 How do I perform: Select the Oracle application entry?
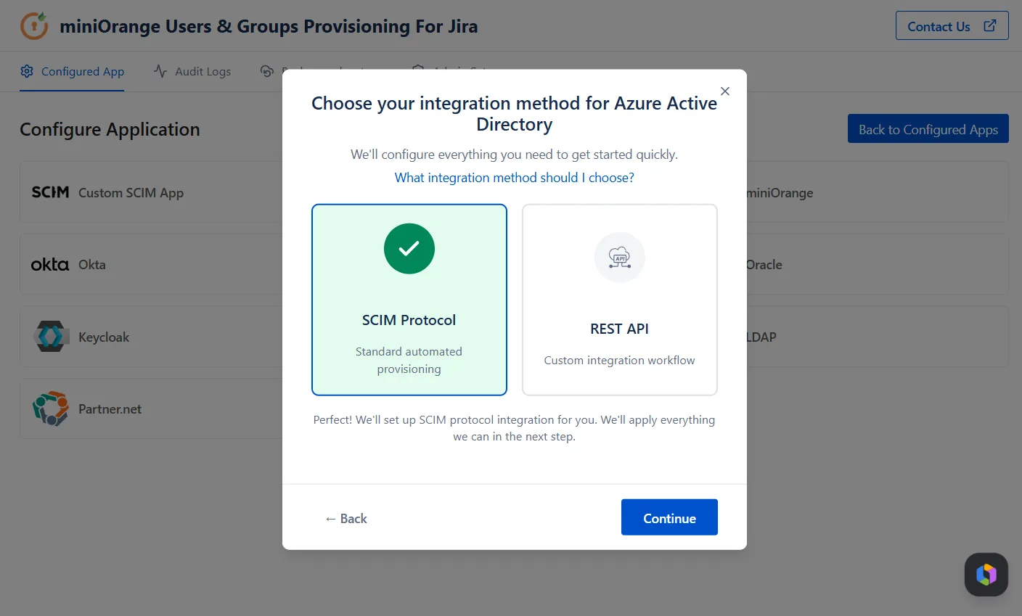pyautogui.click(x=764, y=264)
